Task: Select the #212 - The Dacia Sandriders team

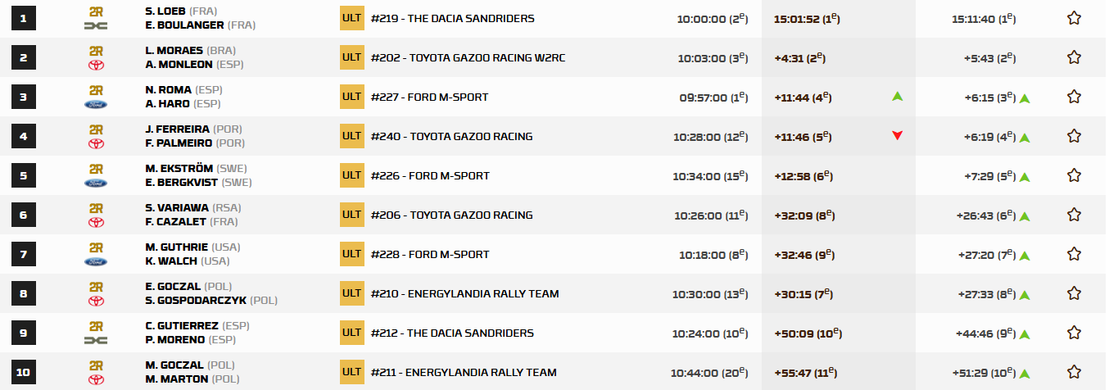Action: click(452, 333)
